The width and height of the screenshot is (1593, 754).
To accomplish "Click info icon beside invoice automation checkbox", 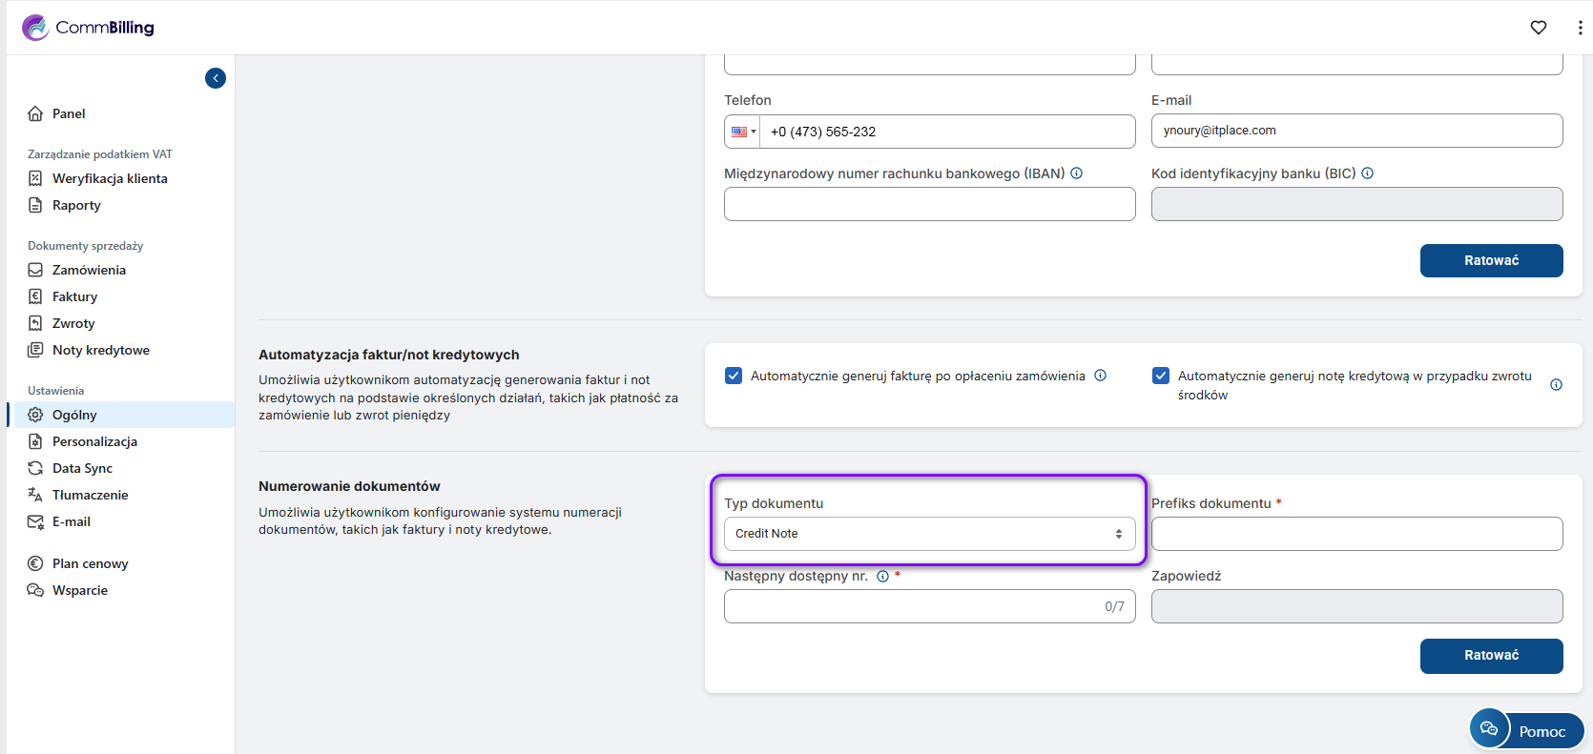I will [x=1100, y=376].
